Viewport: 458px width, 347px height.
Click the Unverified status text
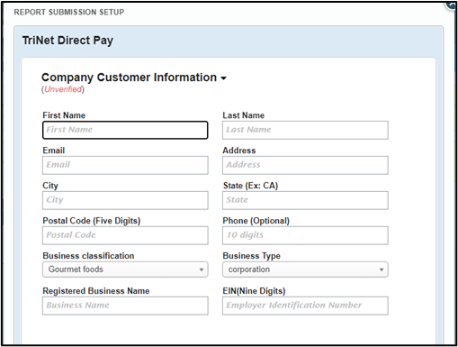tap(63, 89)
